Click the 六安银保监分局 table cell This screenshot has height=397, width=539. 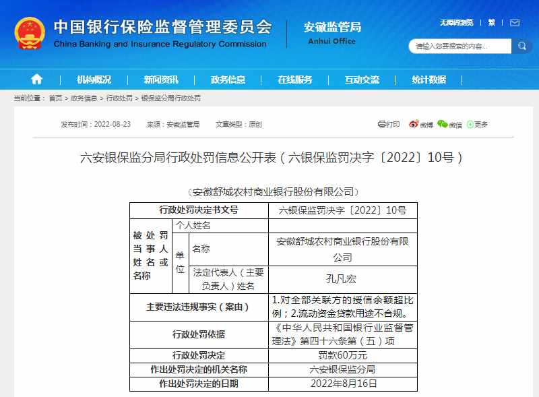pyautogui.click(x=343, y=370)
